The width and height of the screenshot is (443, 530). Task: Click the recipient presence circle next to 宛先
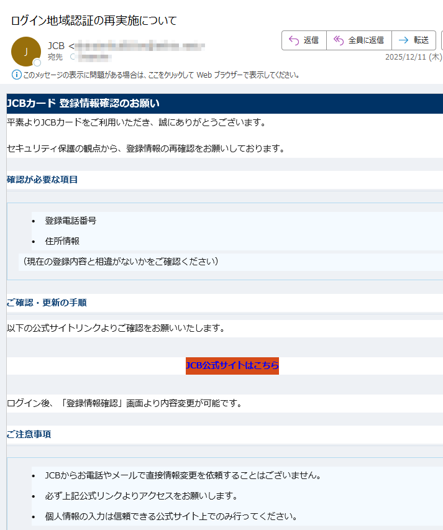[x=73, y=57]
